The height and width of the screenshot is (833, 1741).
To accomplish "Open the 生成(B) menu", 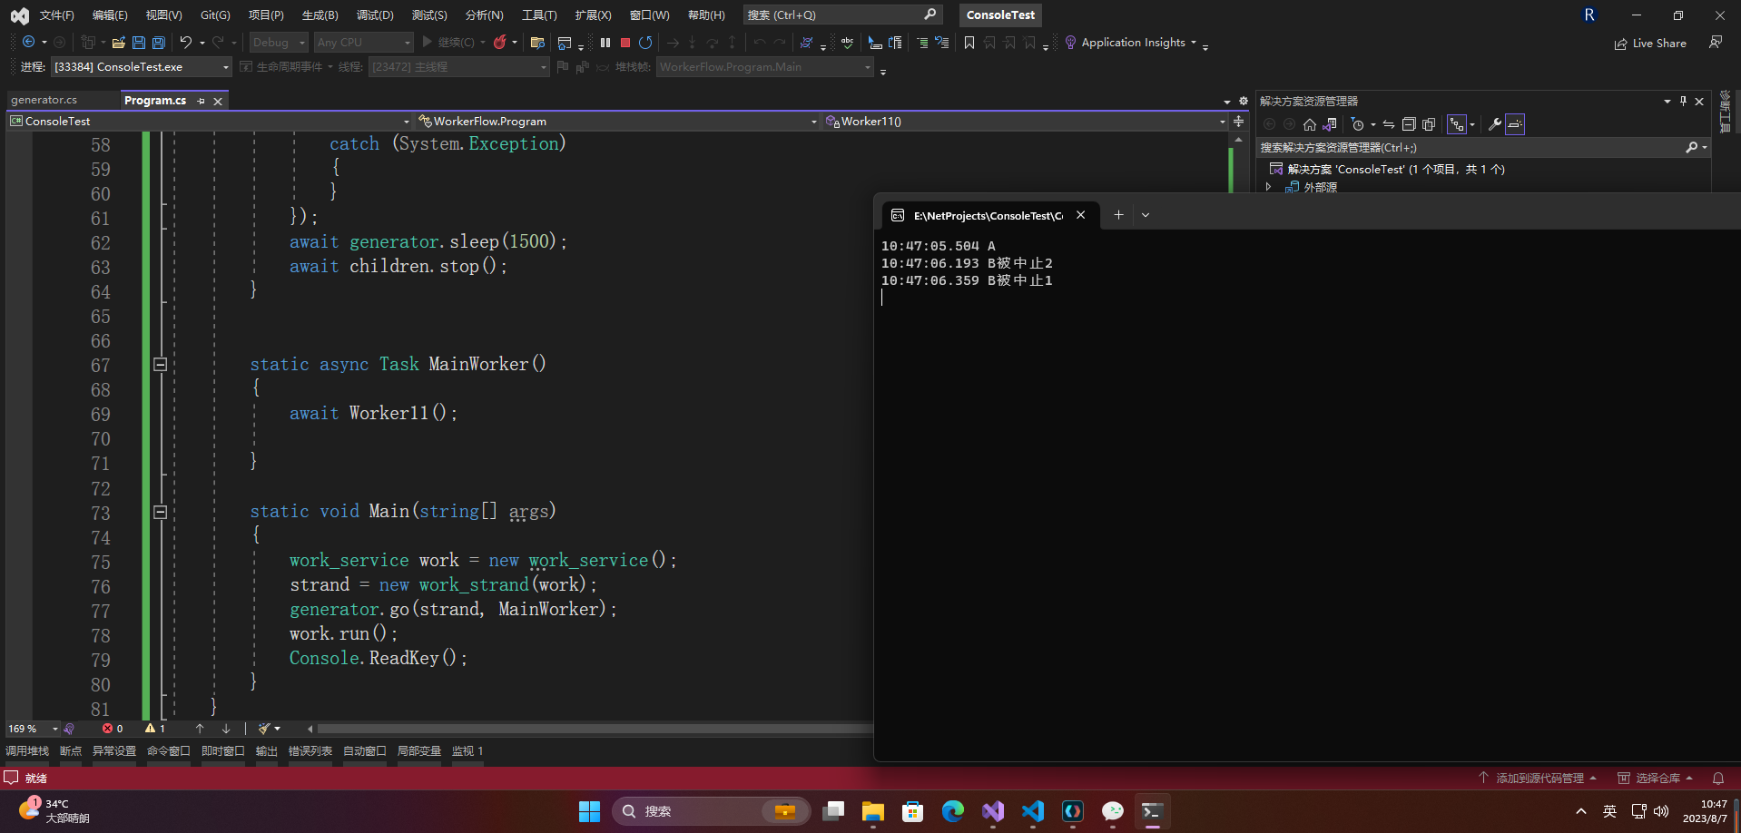I will point(320,15).
